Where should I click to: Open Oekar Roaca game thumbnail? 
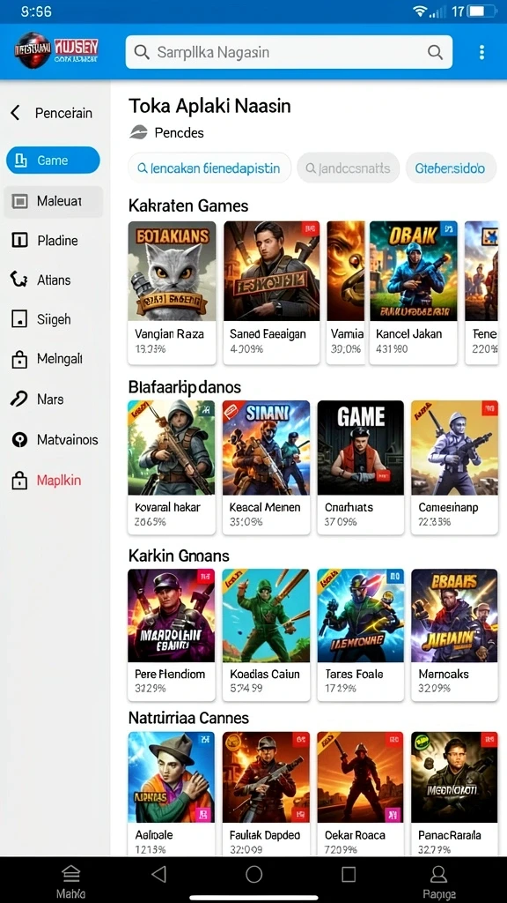pos(360,777)
